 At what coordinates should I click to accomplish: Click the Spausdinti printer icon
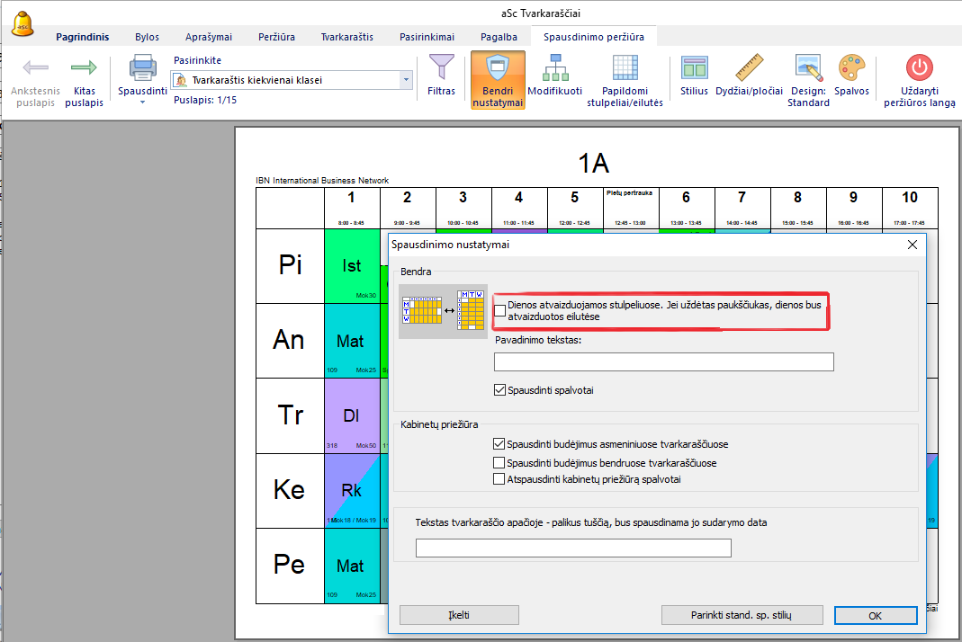[142, 68]
